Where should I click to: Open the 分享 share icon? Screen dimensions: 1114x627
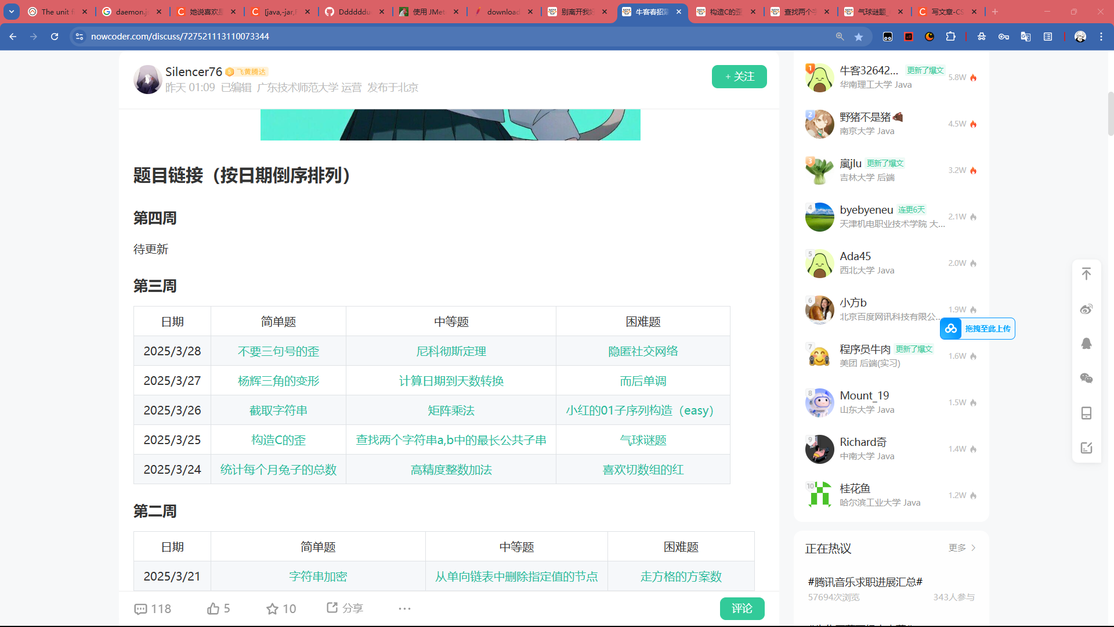(332, 607)
